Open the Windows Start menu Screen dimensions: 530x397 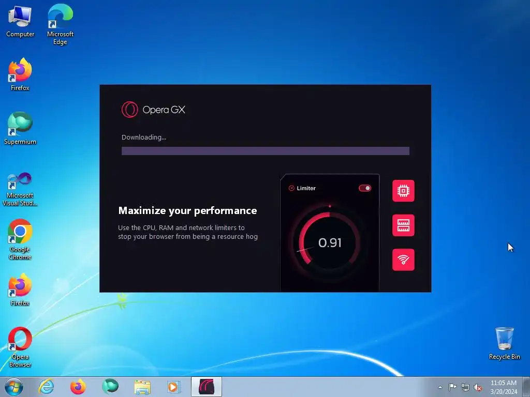pyautogui.click(x=14, y=387)
